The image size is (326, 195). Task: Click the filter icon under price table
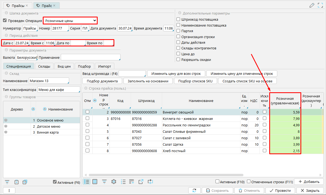(x=104, y=182)
